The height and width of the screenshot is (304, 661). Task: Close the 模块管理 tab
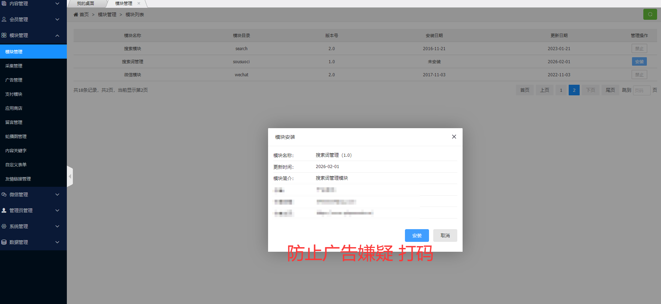tap(139, 4)
